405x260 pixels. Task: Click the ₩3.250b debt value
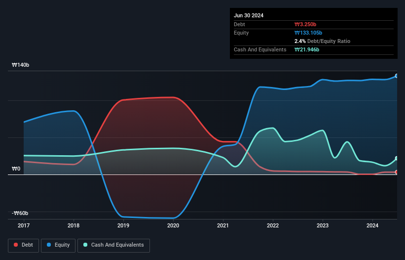click(305, 24)
